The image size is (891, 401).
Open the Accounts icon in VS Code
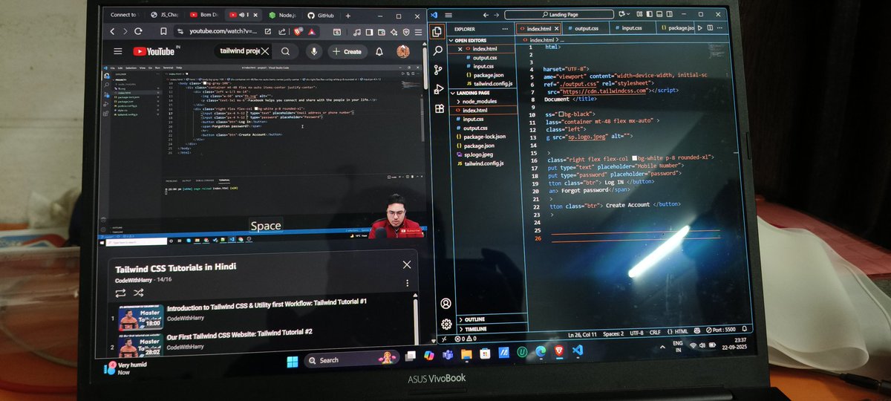[x=446, y=304]
